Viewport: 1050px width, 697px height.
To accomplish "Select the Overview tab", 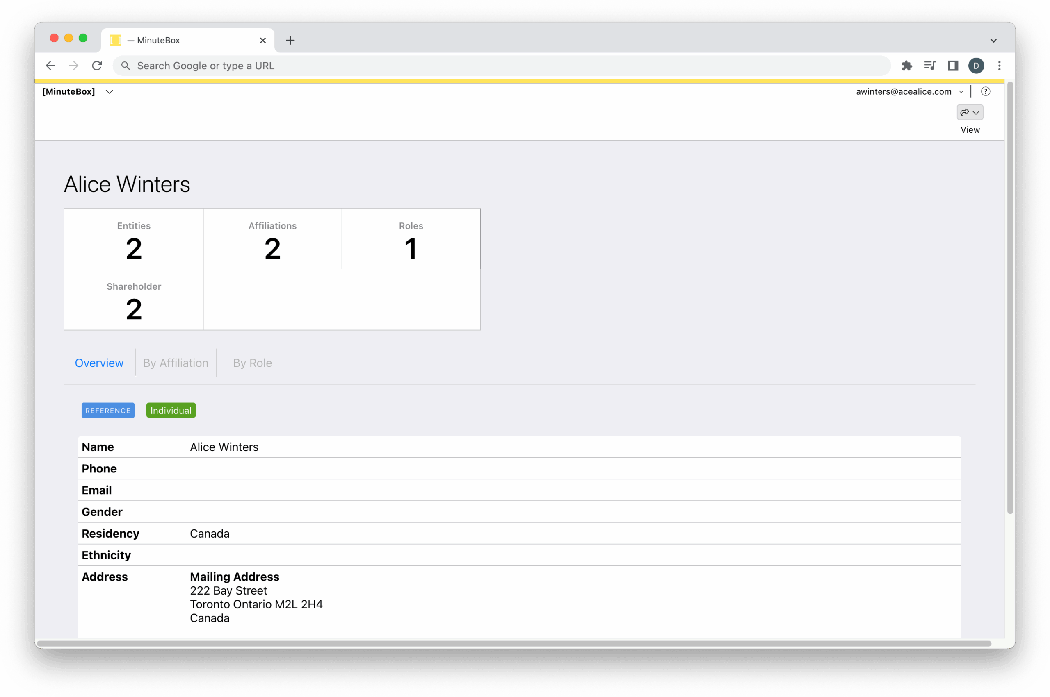I will (x=99, y=363).
